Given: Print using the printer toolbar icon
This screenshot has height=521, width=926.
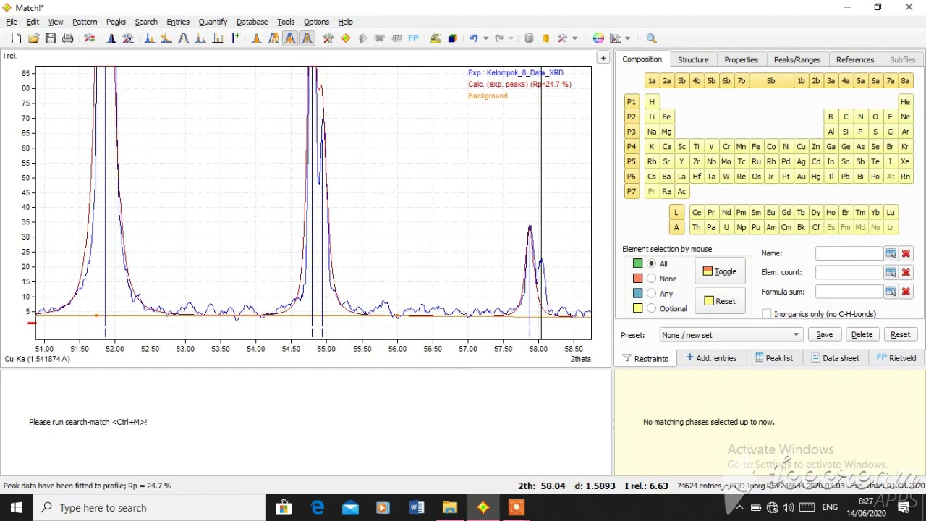Looking at the screenshot, I should [x=67, y=38].
